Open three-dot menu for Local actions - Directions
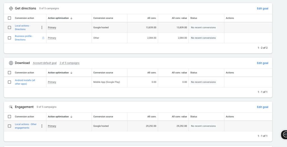 click(x=42, y=27)
